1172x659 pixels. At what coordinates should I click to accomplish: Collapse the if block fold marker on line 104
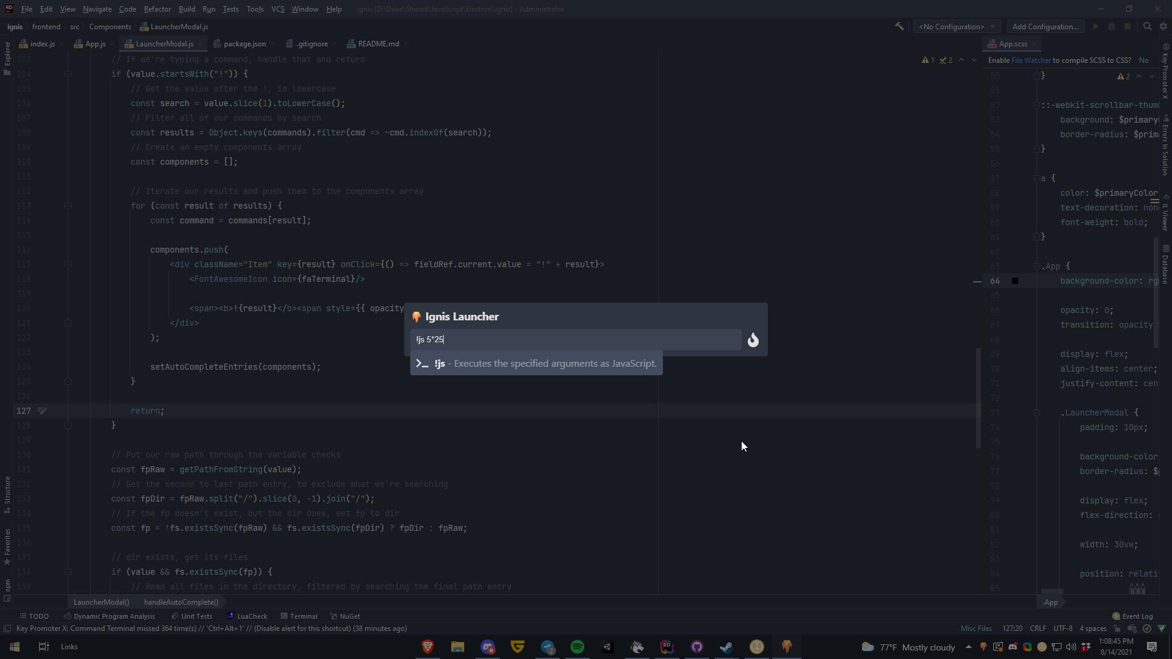[68, 74]
